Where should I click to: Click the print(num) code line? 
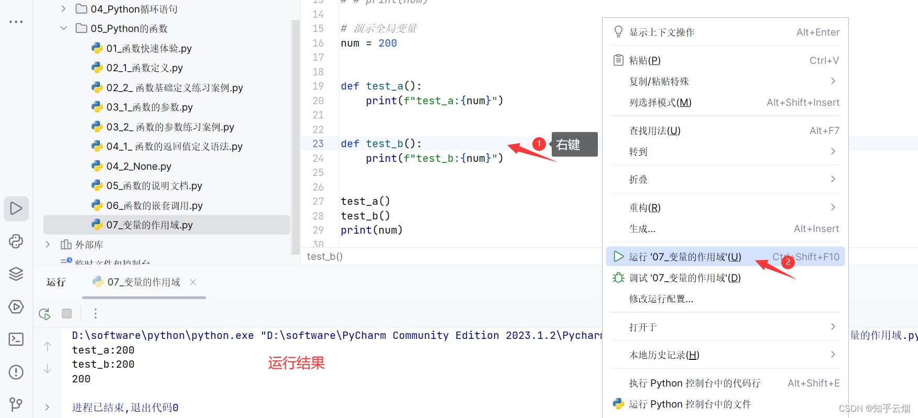click(x=371, y=230)
